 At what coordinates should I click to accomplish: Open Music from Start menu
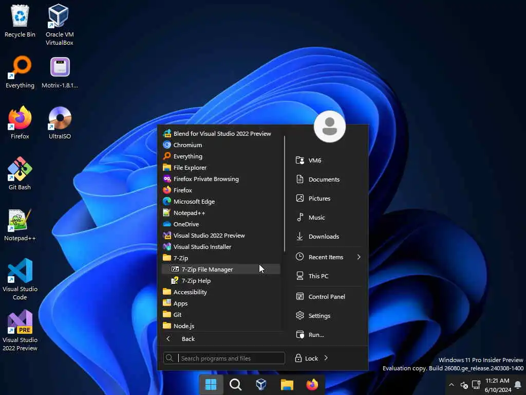tap(328, 218)
